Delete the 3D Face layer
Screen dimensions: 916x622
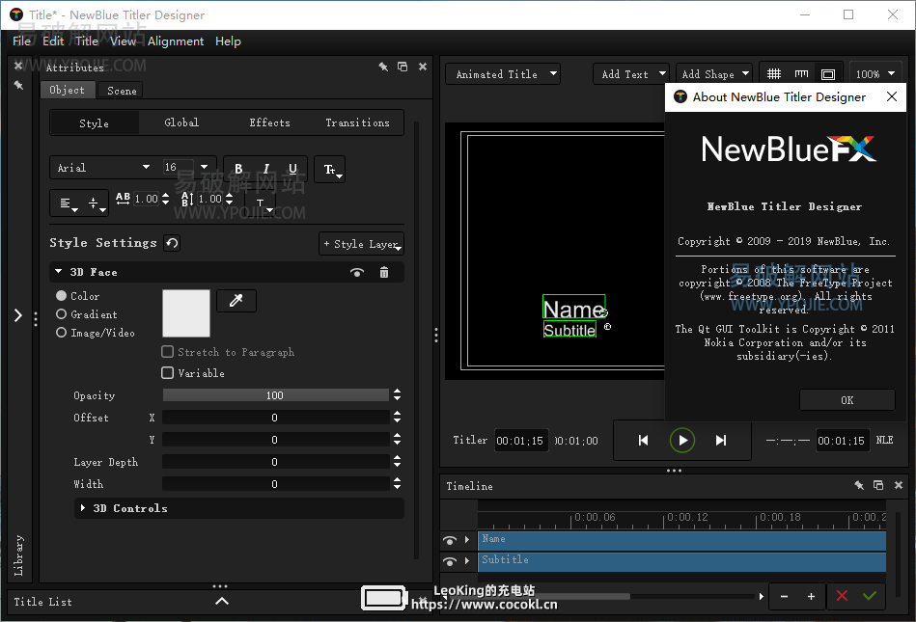pyautogui.click(x=384, y=273)
